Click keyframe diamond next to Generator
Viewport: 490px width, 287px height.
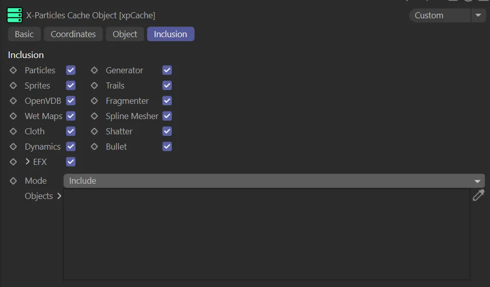(94, 70)
